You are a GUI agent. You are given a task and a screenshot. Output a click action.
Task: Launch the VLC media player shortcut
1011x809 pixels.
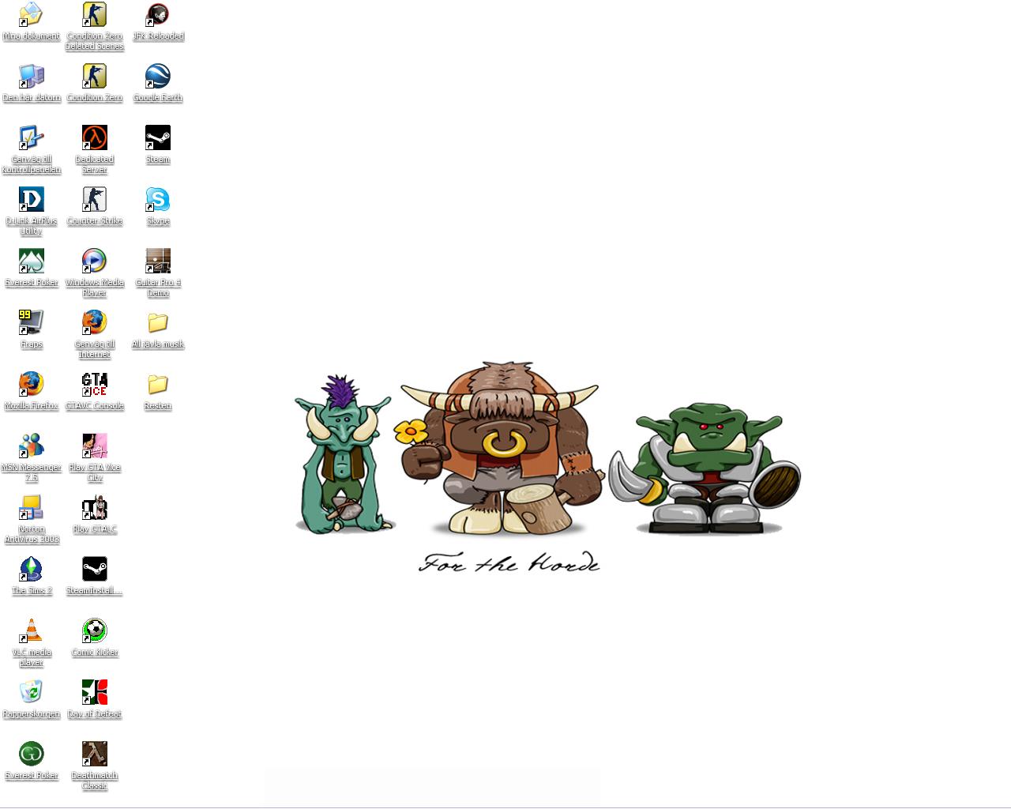click(x=32, y=630)
